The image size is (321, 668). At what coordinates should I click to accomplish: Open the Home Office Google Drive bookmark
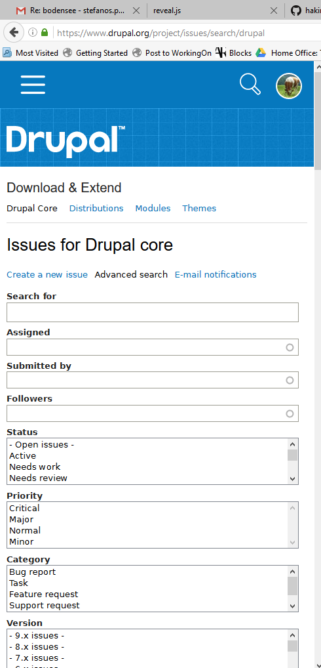click(x=288, y=53)
